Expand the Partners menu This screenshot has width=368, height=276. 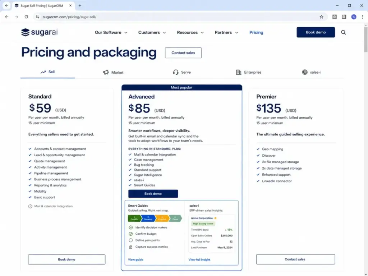(x=226, y=32)
